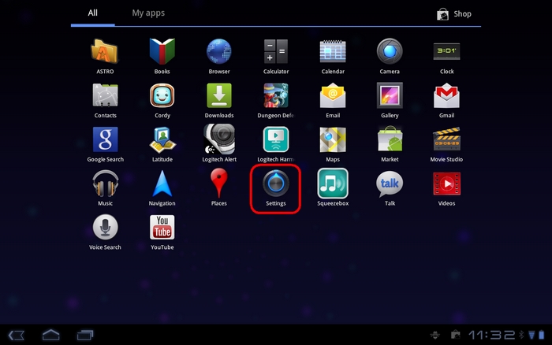Viewport: 552px width, 345px height.
Task: Tap the Bluetooth status icon
Action: [x=521, y=335]
